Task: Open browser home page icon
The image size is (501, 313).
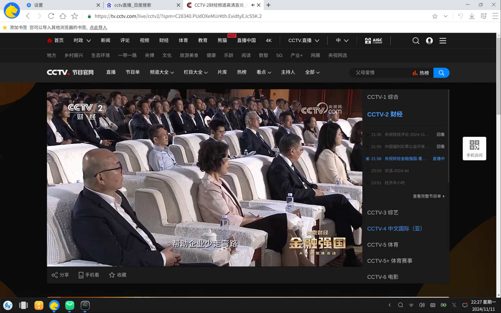Action: tap(63, 16)
